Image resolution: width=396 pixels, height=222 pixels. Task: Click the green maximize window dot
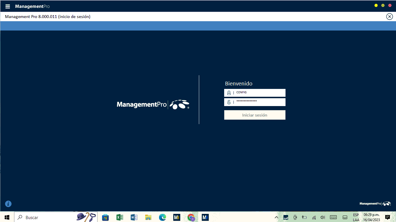[x=383, y=6]
